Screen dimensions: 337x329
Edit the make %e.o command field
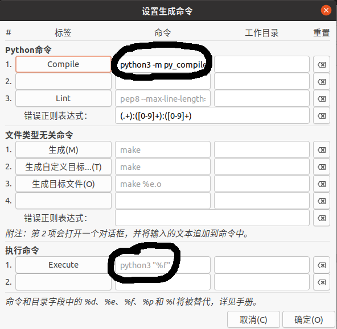pos(163,184)
